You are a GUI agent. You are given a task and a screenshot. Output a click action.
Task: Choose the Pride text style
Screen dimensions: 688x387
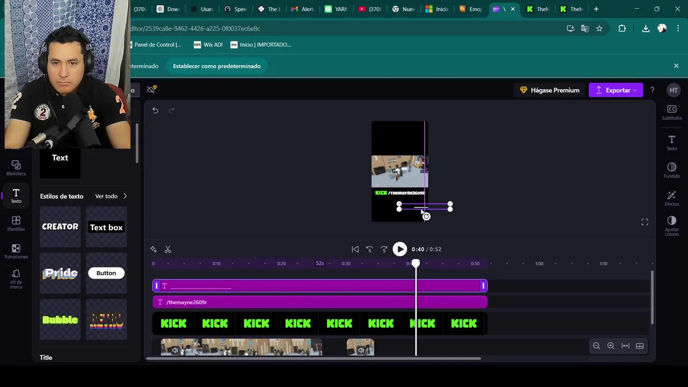click(x=60, y=273)
